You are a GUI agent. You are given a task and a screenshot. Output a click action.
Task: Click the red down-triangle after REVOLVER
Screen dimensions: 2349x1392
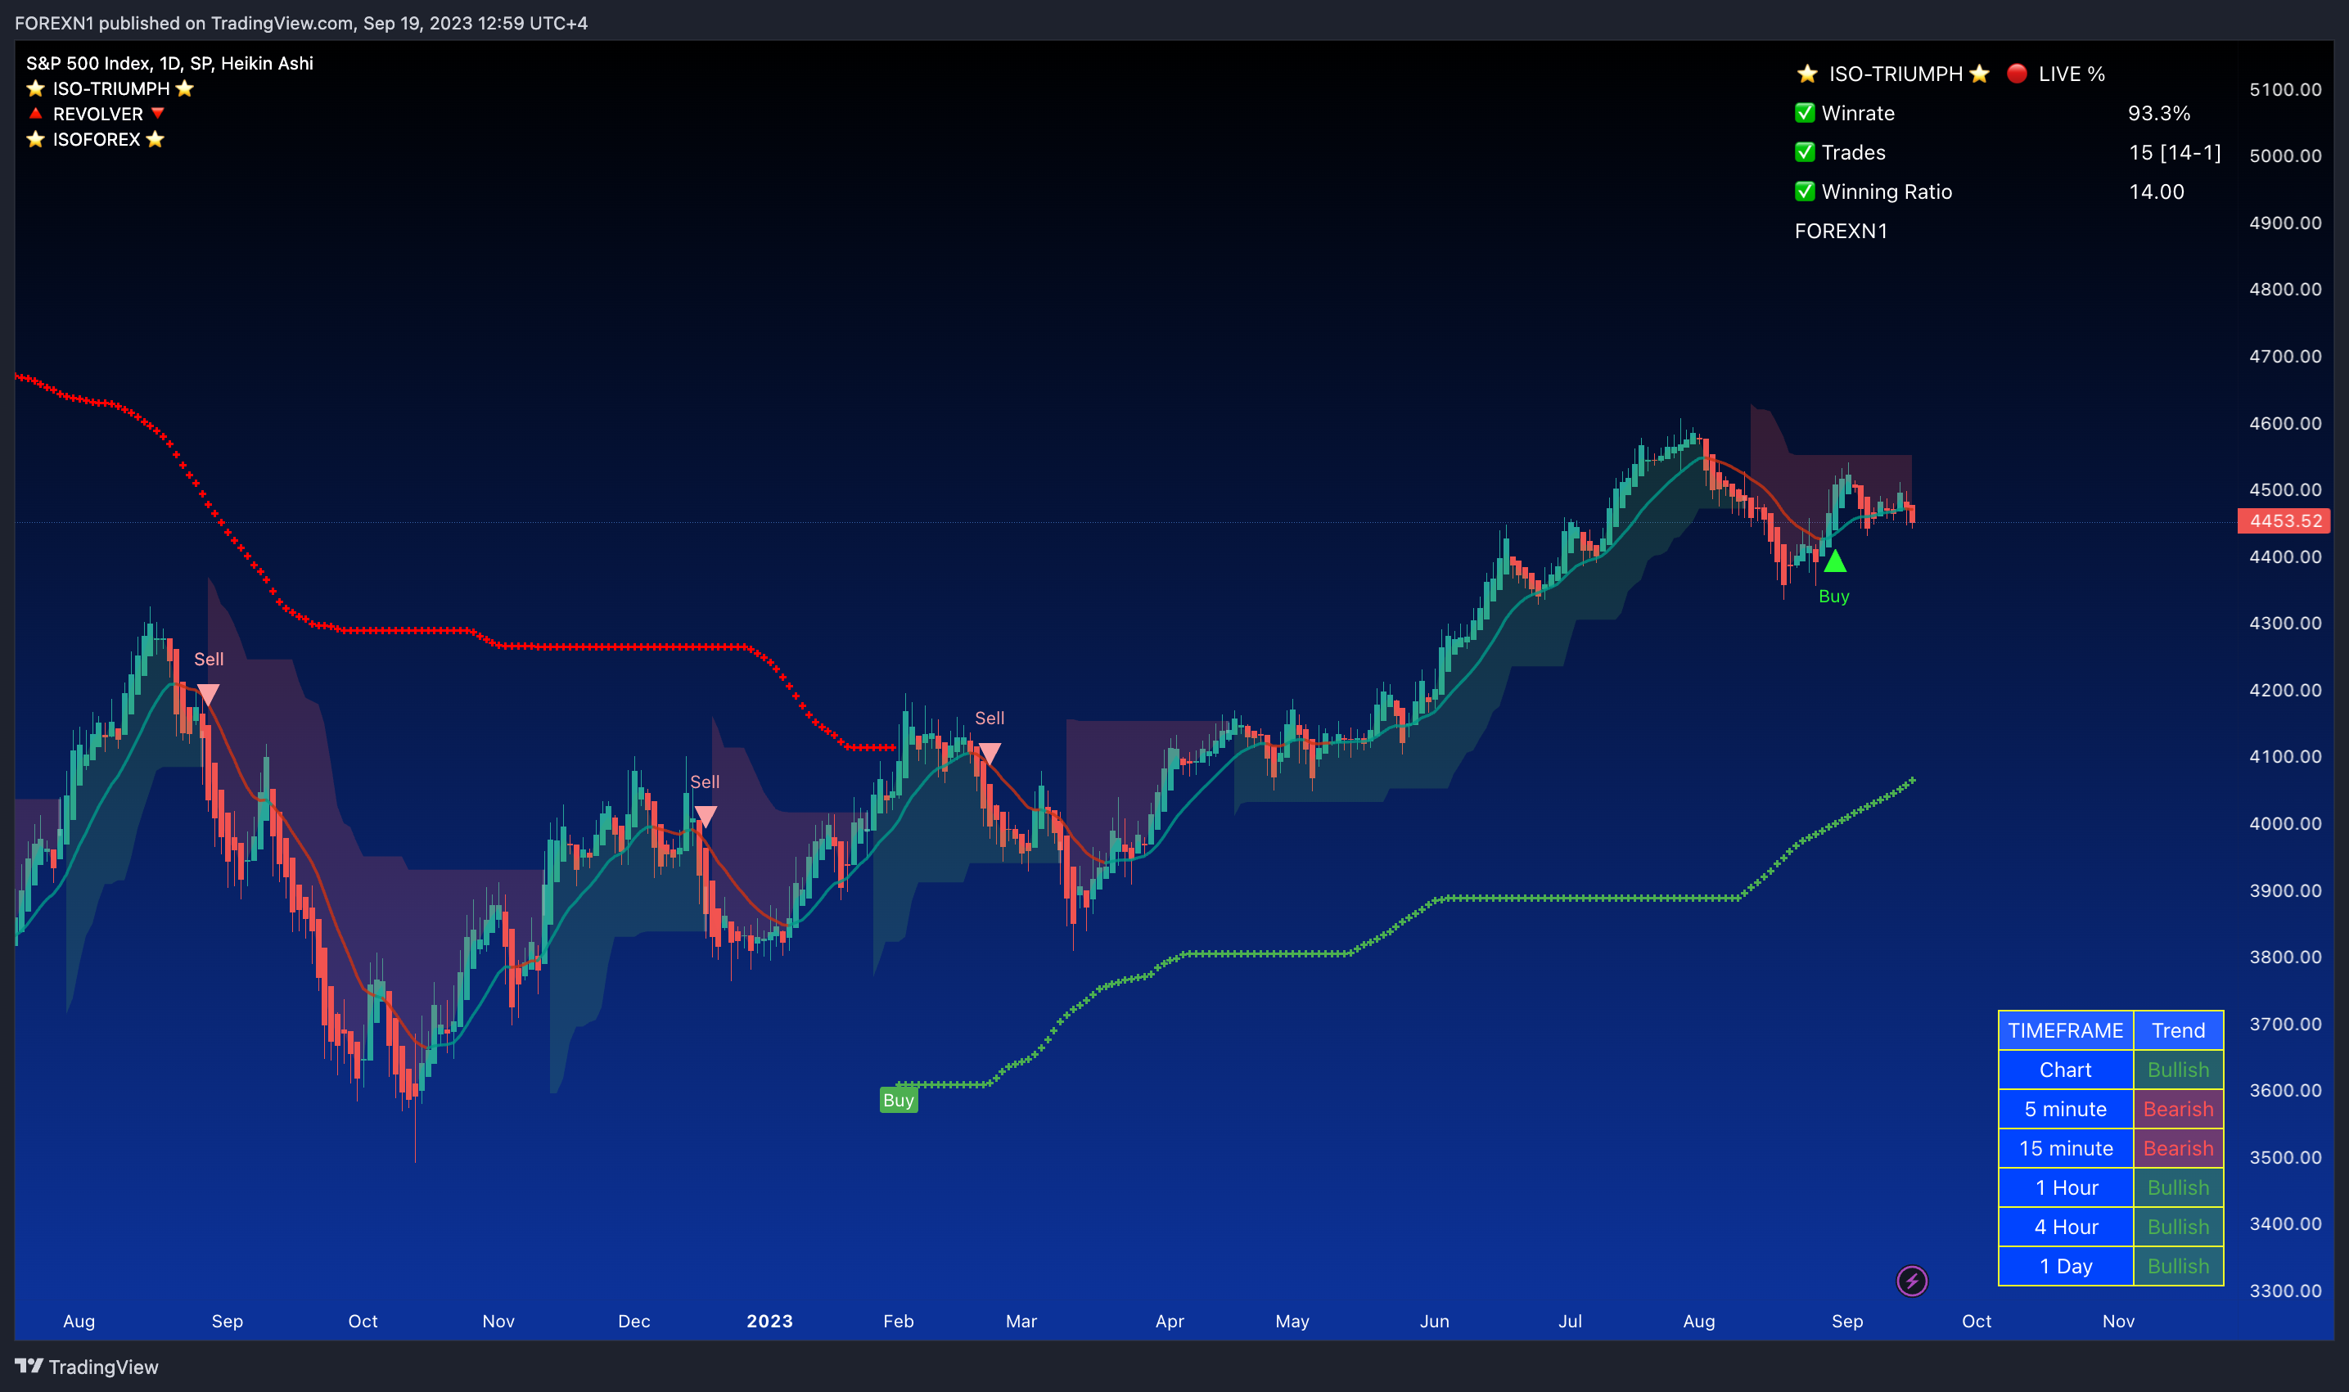point(158,114)
